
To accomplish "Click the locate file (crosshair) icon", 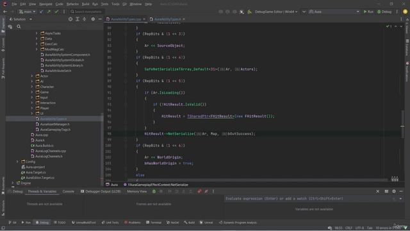I will (70, 19).
